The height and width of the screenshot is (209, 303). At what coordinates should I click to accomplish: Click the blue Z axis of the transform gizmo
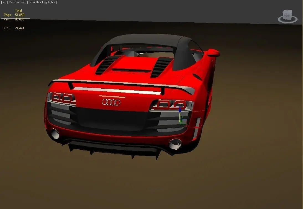pos(180,110)
